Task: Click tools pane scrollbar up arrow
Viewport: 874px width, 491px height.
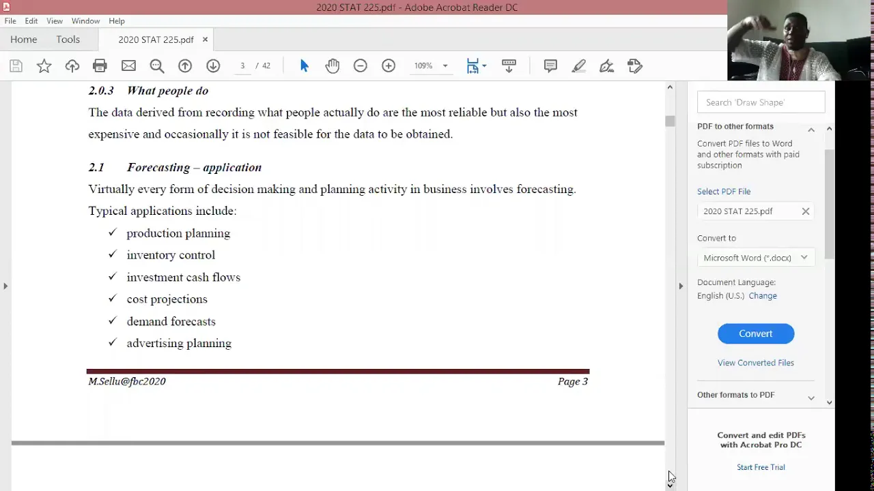Action: (x=830, y=129)
